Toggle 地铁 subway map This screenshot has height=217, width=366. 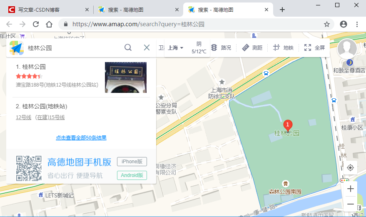click(283, 47)
